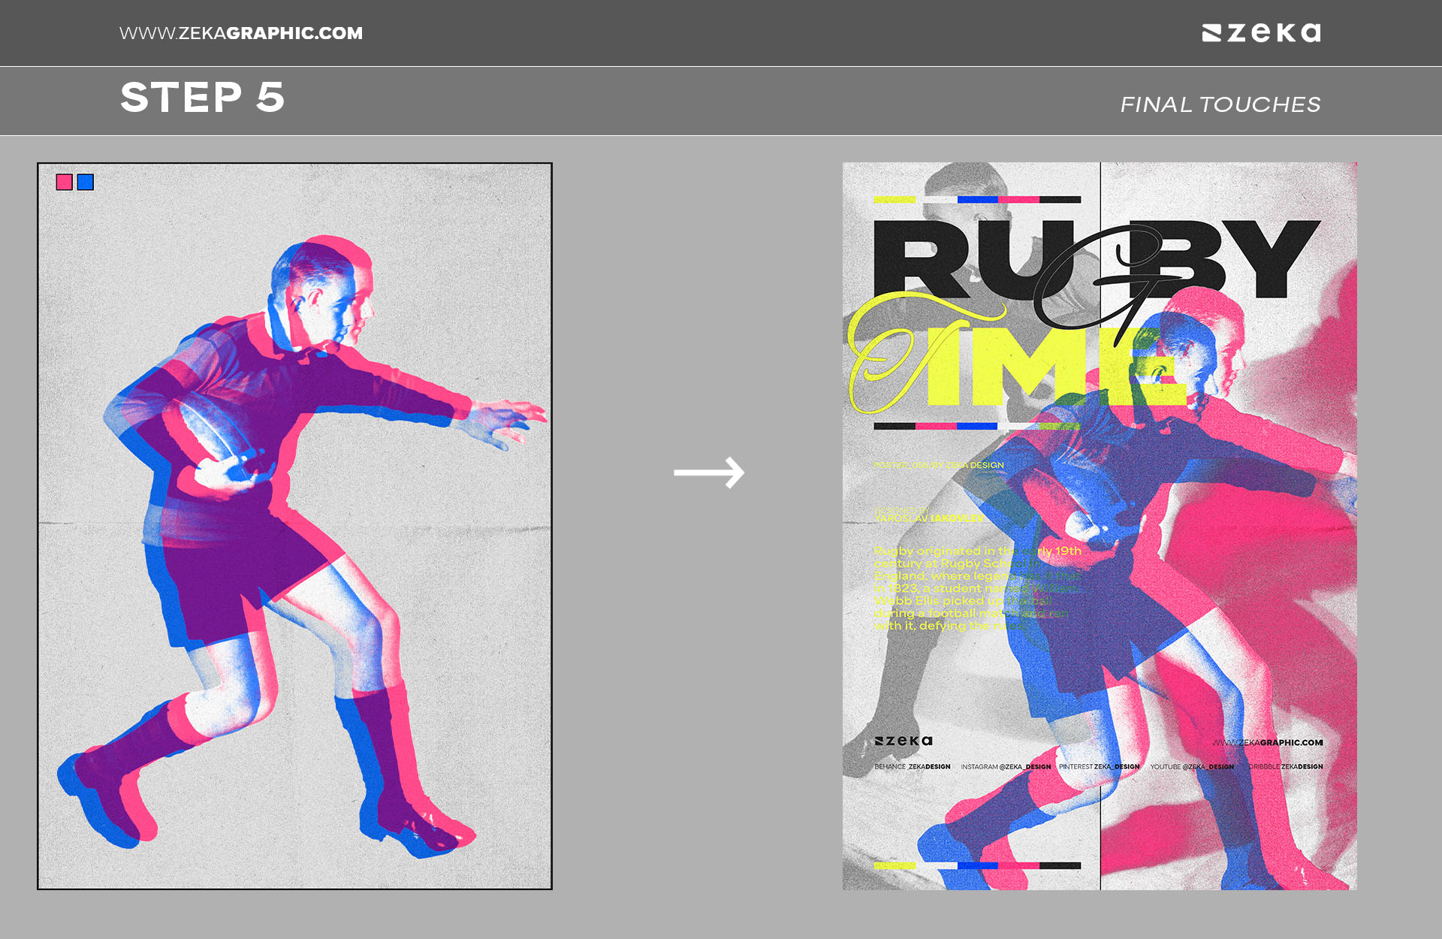Select the blue swatch on the left poster

point(85,180)
